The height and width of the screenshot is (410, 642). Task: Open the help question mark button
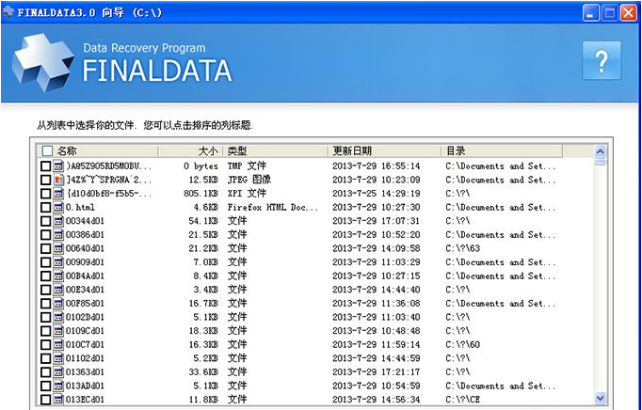coord(602,60)
